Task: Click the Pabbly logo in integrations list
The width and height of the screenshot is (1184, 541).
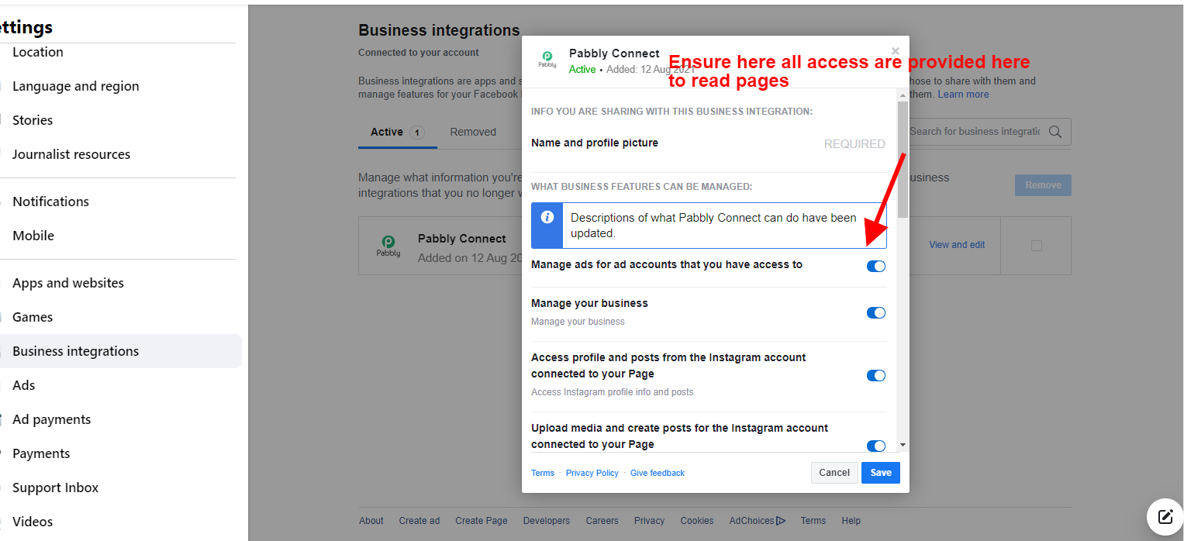Action: [x=388, y=246]
